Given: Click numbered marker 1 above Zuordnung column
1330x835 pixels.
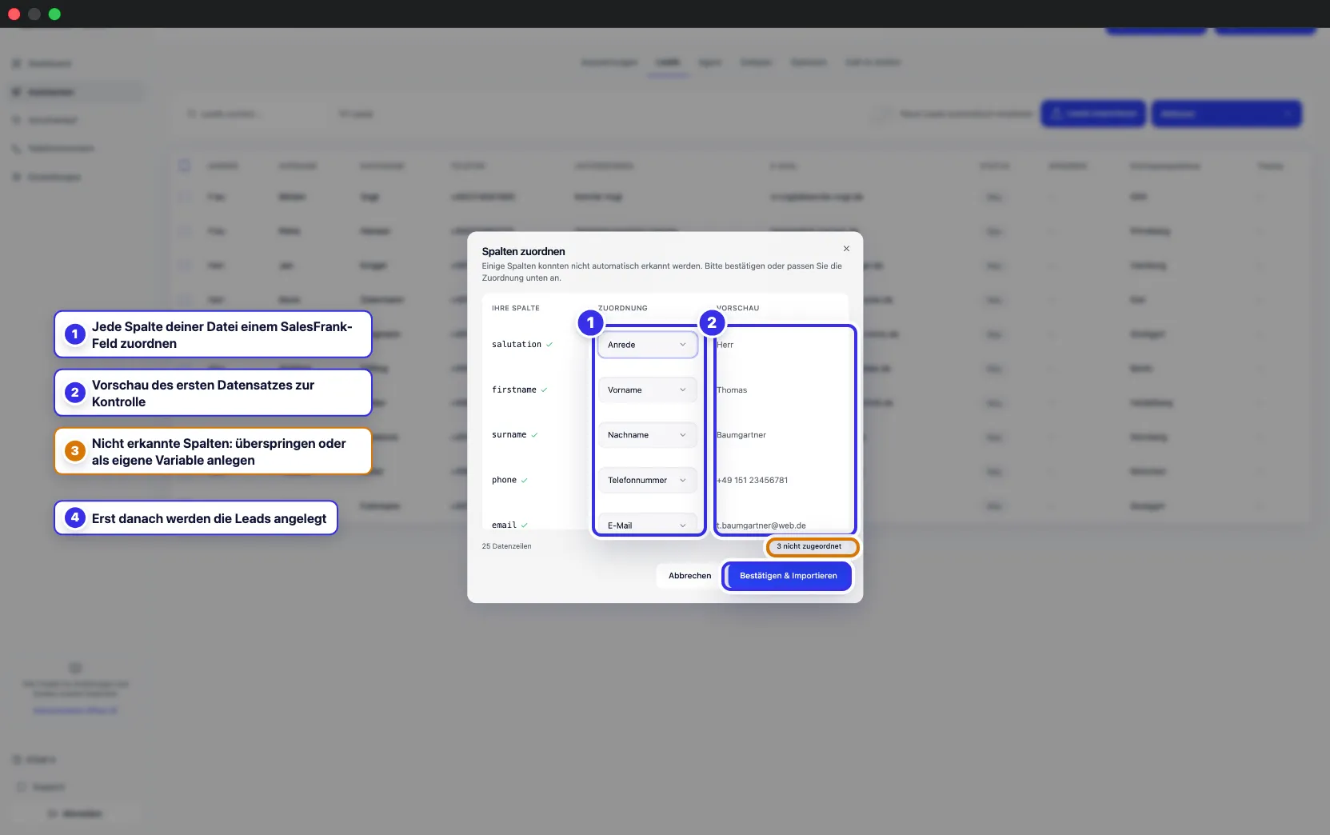Looking at the screenshot, I should (x=591, y=322).
